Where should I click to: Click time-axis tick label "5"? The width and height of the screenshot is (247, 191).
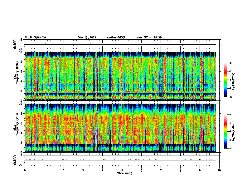click(x=122, y=170)
